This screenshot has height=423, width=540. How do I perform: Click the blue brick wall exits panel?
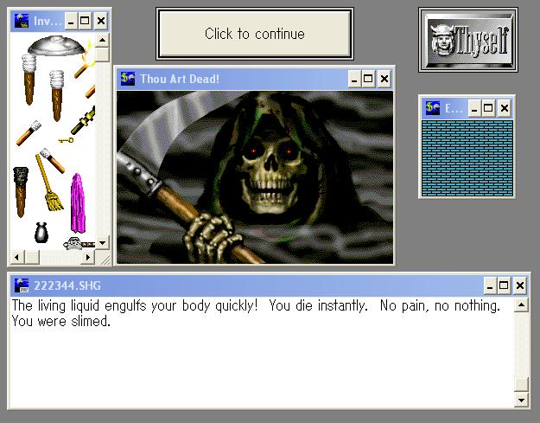pyautogui.click(x=467, y=157)
